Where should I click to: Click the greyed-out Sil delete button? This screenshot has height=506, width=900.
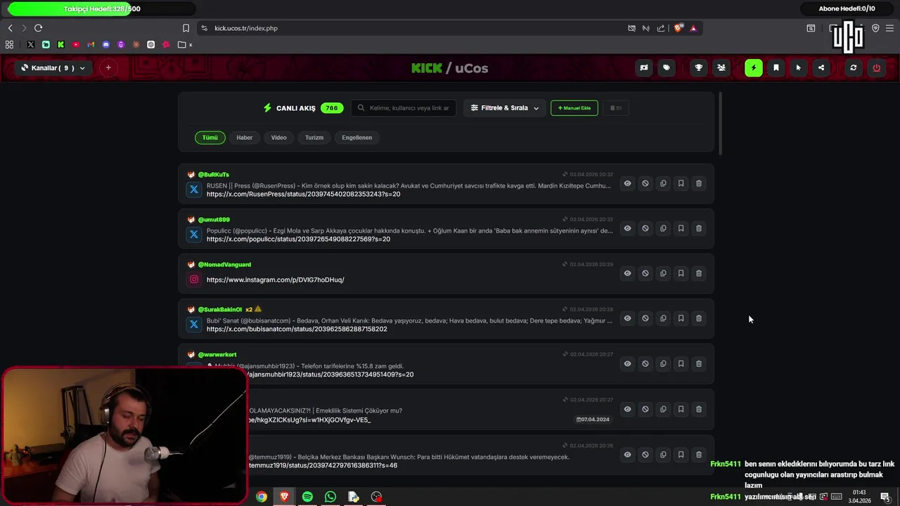pos(616,108)
